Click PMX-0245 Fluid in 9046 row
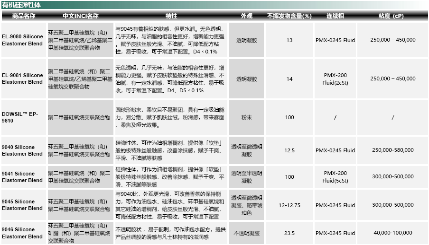The image size is (429, 245). click(x=335, y=233)
